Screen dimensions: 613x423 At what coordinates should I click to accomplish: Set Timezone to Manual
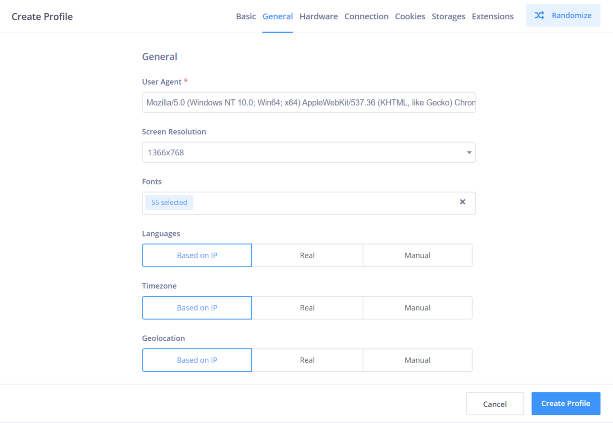tap(417, 308)
